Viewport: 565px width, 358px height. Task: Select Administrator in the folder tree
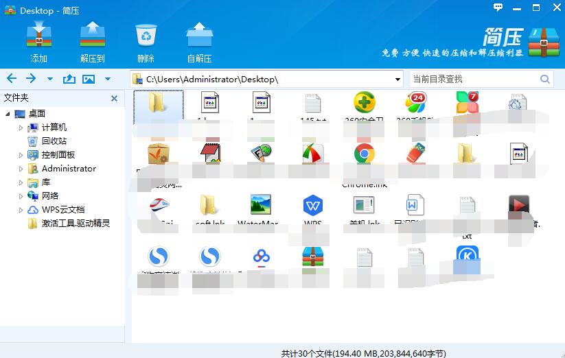pyautogui.click(x=69, y=169)
